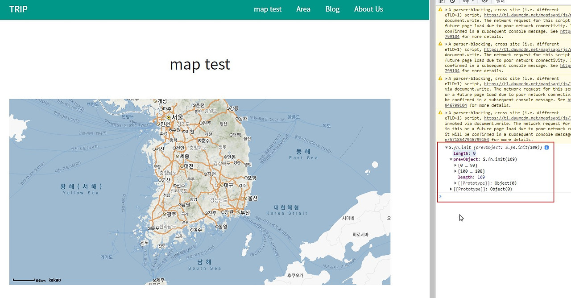The image size is (571, 298).
Task: Click the 여수 label on the map
Action: click(197, 230)
